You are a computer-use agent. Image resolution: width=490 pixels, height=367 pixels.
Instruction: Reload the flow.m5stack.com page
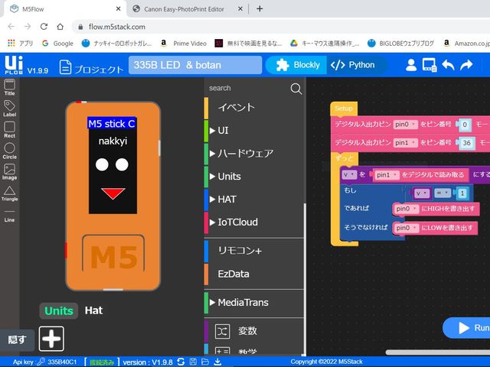point(44,27)
